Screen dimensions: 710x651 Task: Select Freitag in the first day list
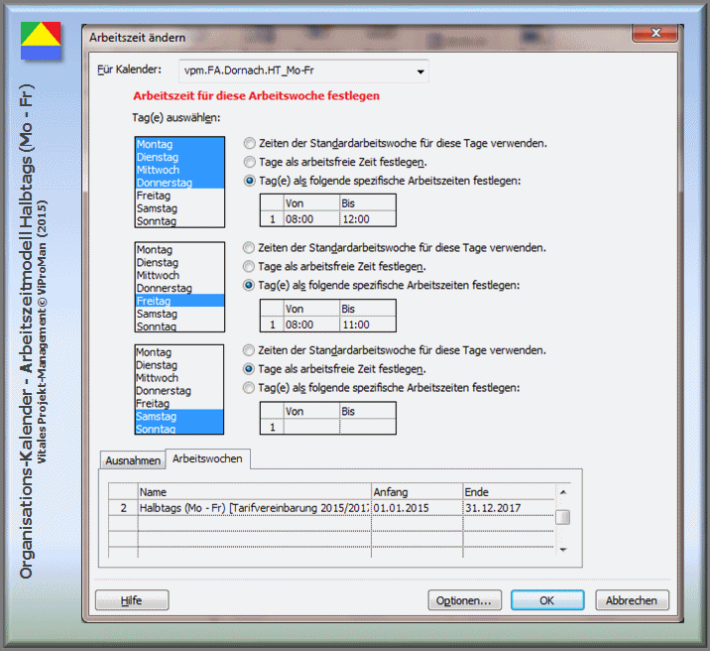tap(154, 196)
